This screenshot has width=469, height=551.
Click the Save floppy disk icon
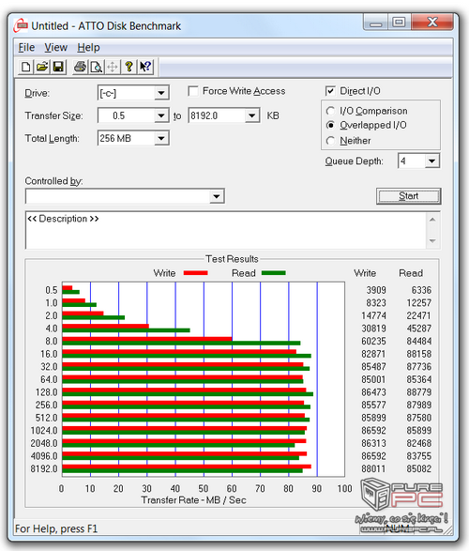click(58, 67)
